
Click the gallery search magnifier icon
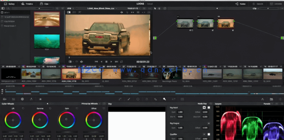pyautogui.click(x=57, y=8)
